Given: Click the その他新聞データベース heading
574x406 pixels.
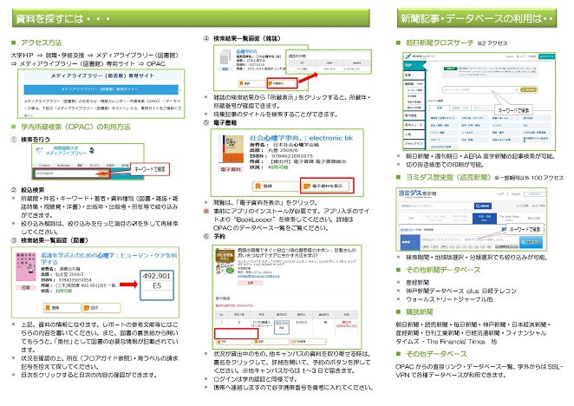Looking at the screenshot, I should tap(443, 270).
